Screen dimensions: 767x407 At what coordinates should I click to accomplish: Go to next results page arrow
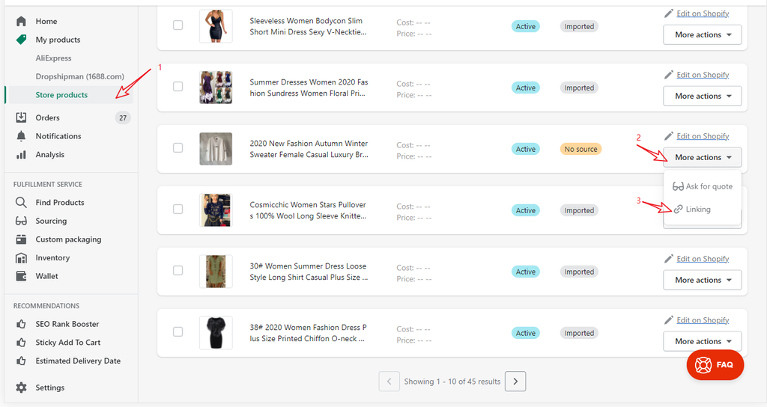(x=515, y=382)
